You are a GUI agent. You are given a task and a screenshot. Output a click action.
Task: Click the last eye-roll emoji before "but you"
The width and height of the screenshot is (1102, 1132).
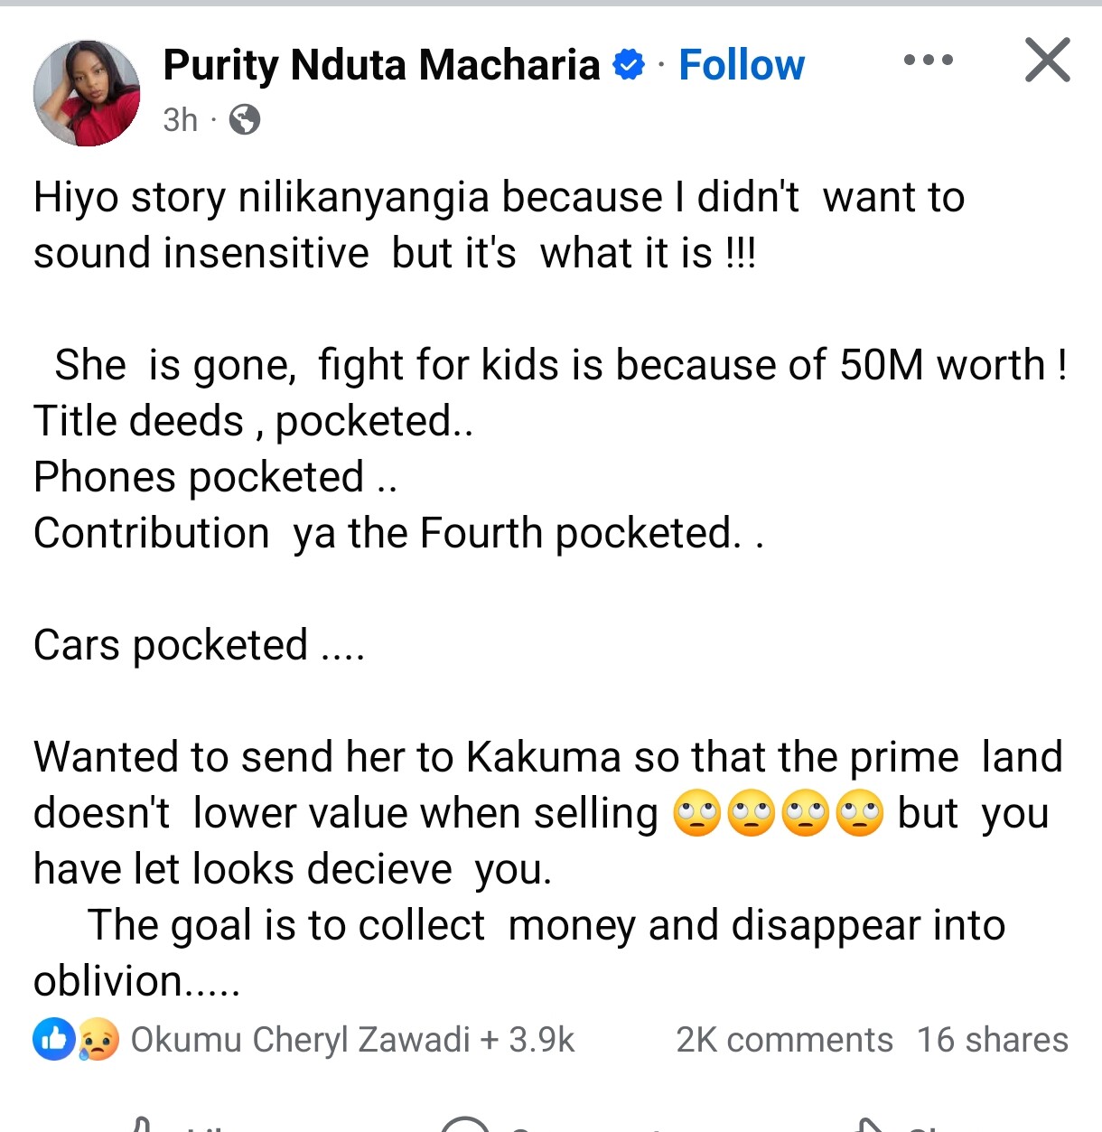point(860,814)
